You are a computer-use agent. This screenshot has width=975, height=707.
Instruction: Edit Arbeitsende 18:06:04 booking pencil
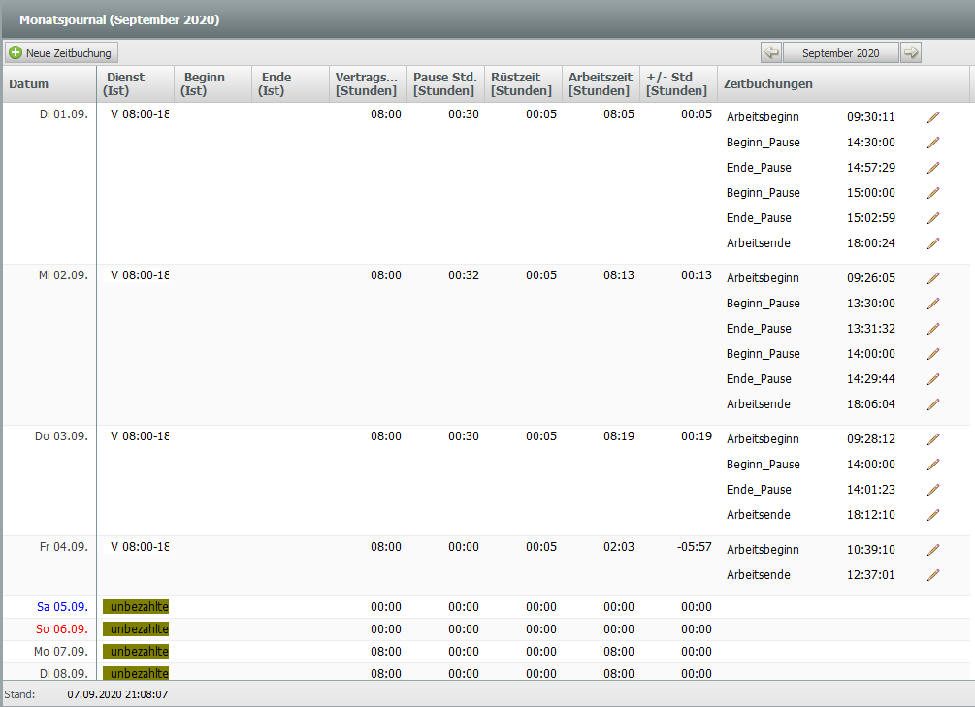933,404
